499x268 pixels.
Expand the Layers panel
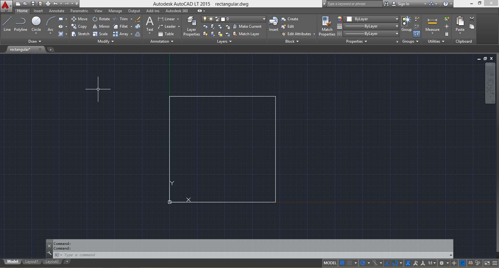point(224,41)
